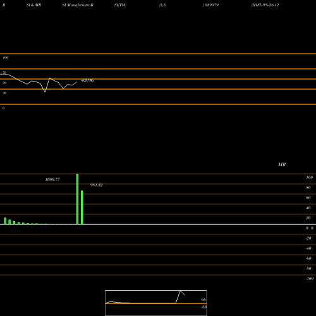Click the IHFL-9%-26-12 title text
Screen dimensions: 316x316
[x=265, y=5]
